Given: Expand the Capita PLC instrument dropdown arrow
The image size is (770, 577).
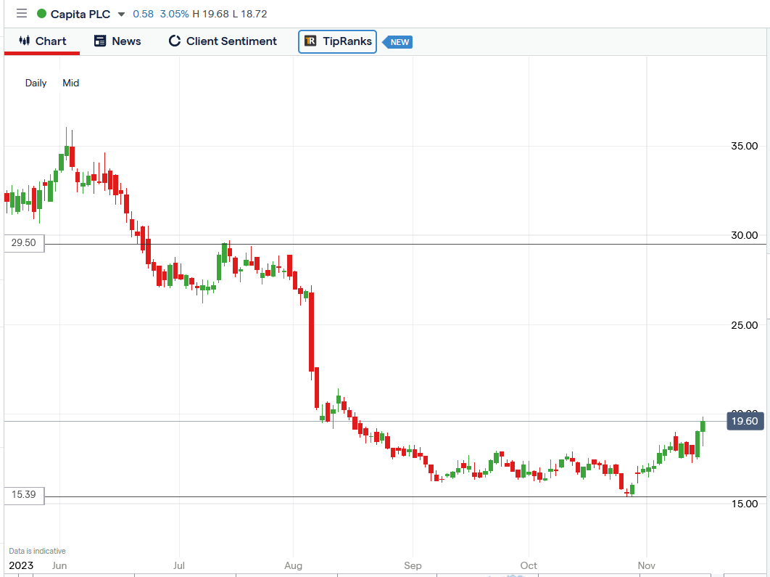Looking at the screenshot, I should (x=121, y=15).
